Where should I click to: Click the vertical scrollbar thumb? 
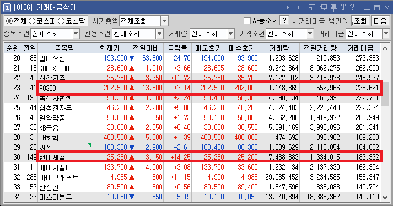point(385,94)
